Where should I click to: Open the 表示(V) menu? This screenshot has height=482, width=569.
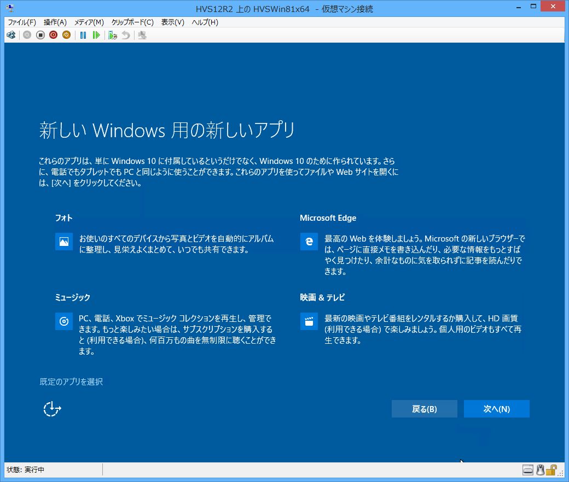pos(173,22)
